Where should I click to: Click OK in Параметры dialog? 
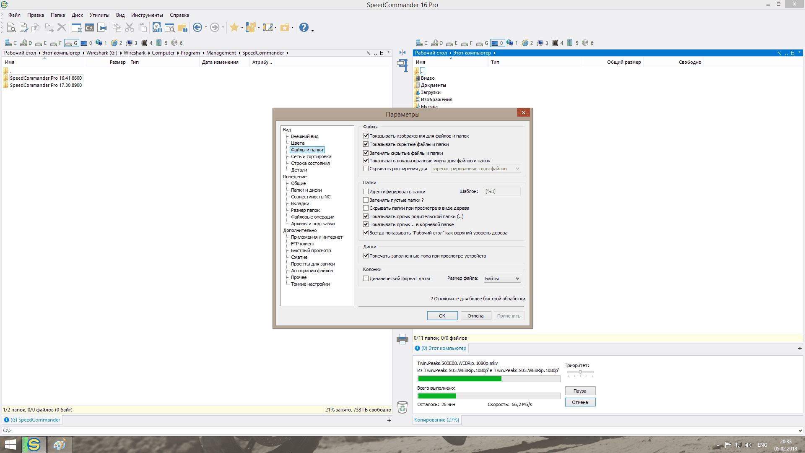tap(442, 316)
